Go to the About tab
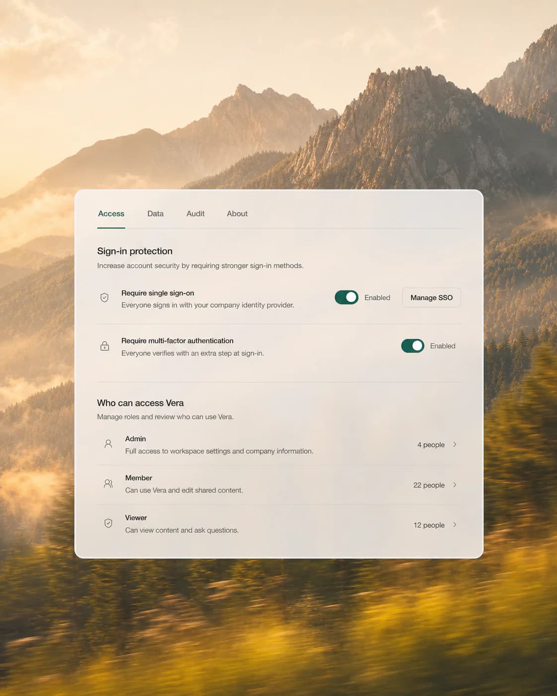Viewport: 557px width, 696px height. 237,213
